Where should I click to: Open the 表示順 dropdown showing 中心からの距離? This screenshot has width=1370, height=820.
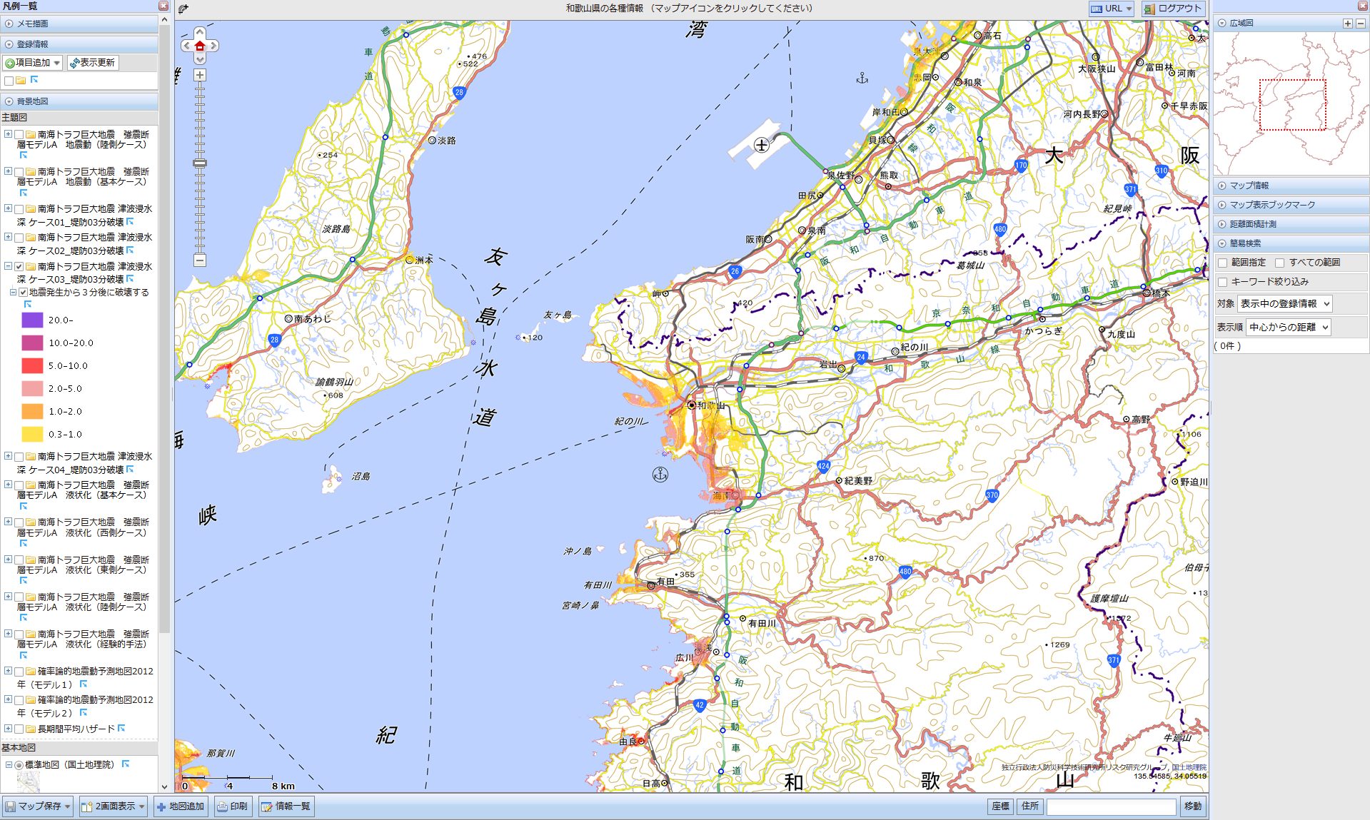coord(1289,328)
